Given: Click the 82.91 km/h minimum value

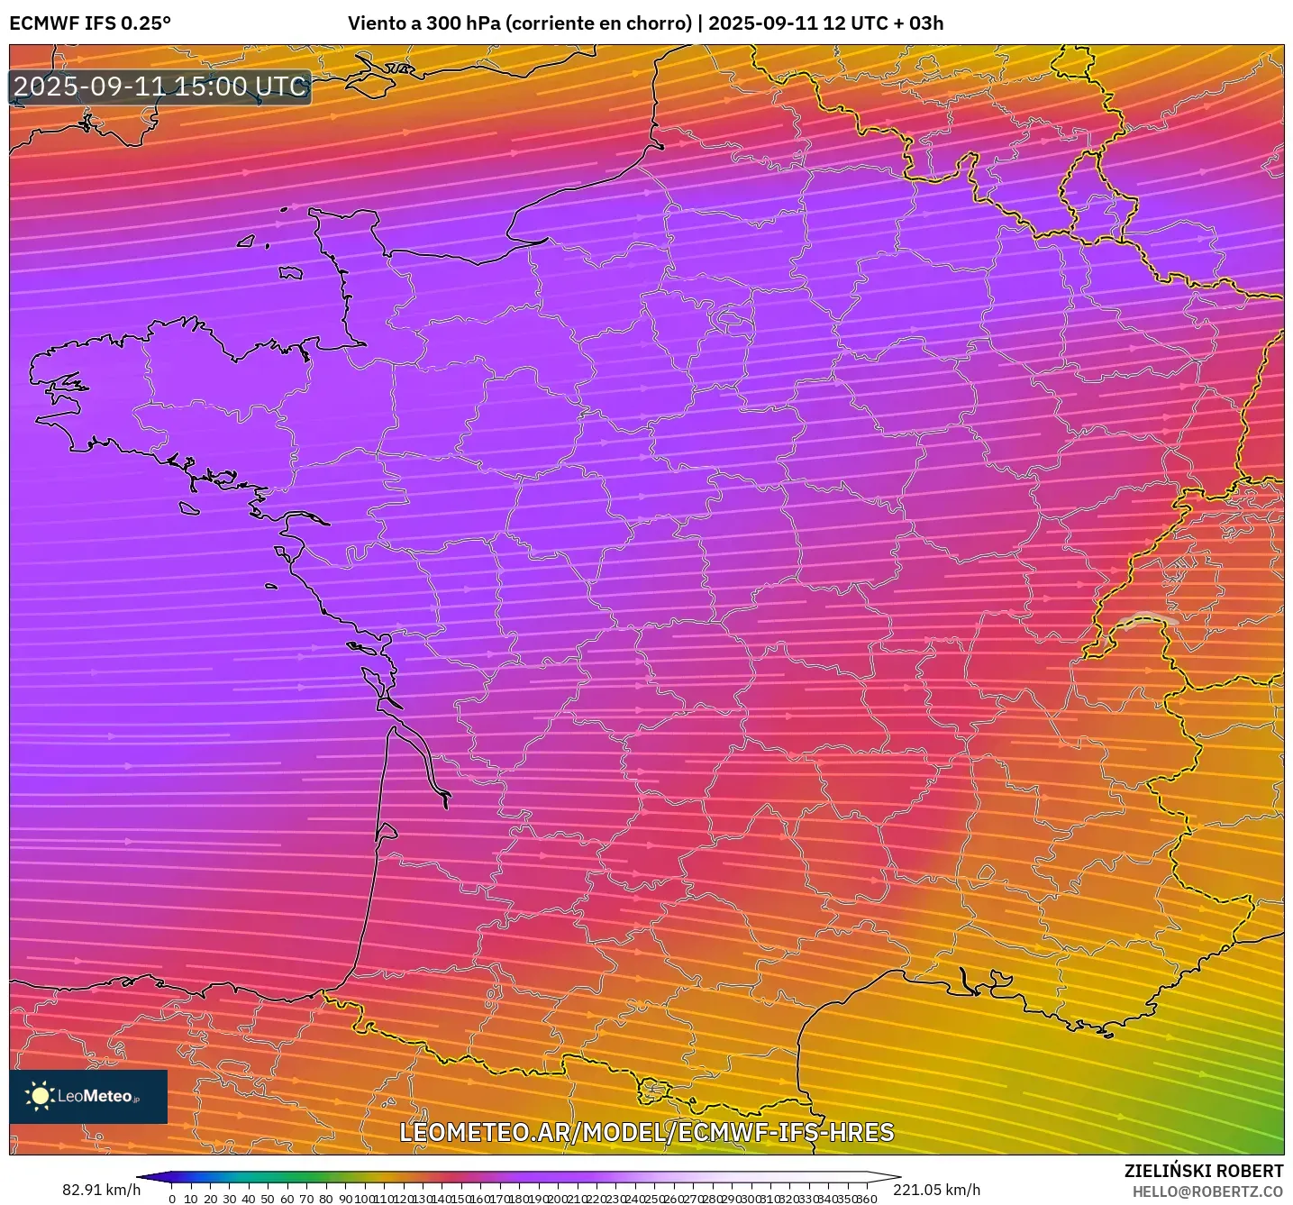Looking at the screenshot, I should pos(101,1190).
